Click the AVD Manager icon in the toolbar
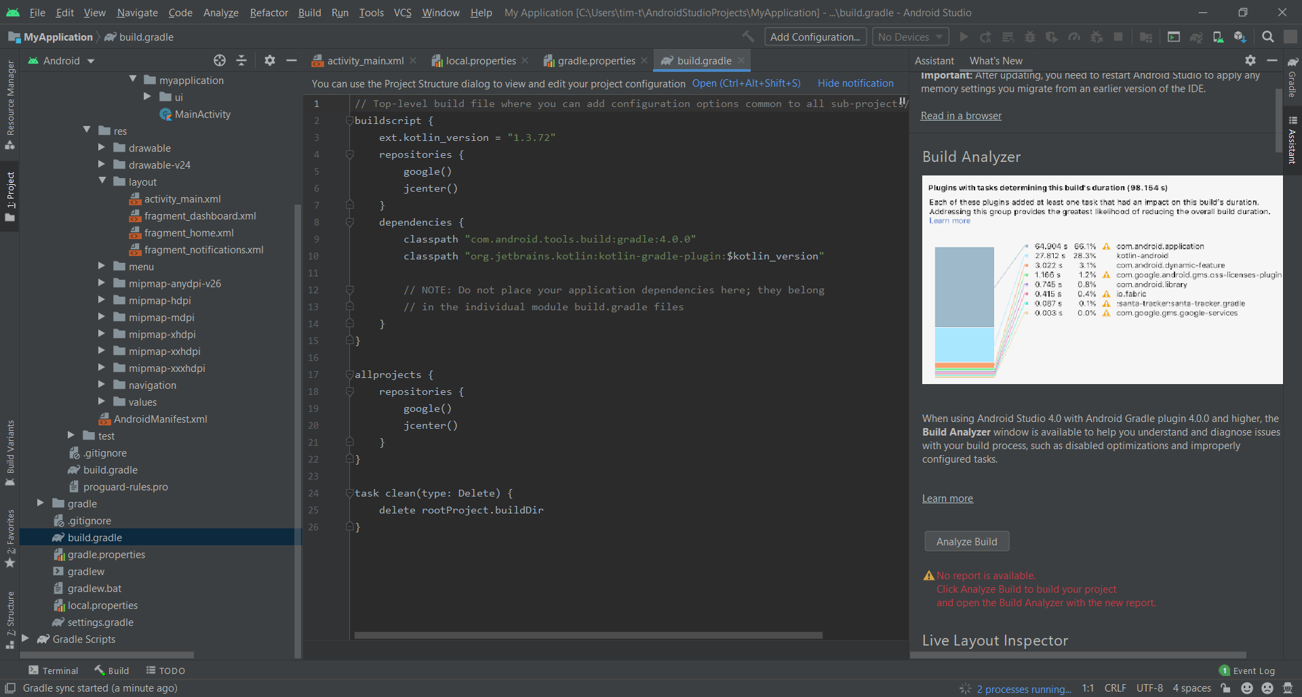1302x697 pixels. (1218, 37)
